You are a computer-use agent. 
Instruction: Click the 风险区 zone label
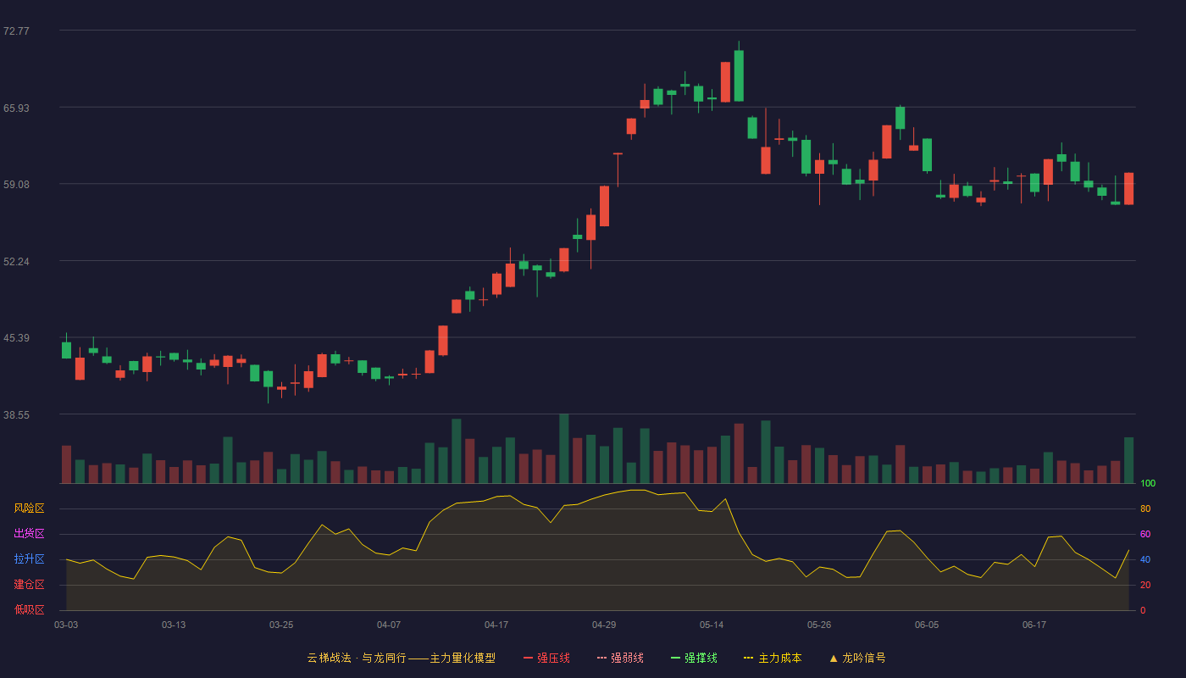[x=29, y=508]
